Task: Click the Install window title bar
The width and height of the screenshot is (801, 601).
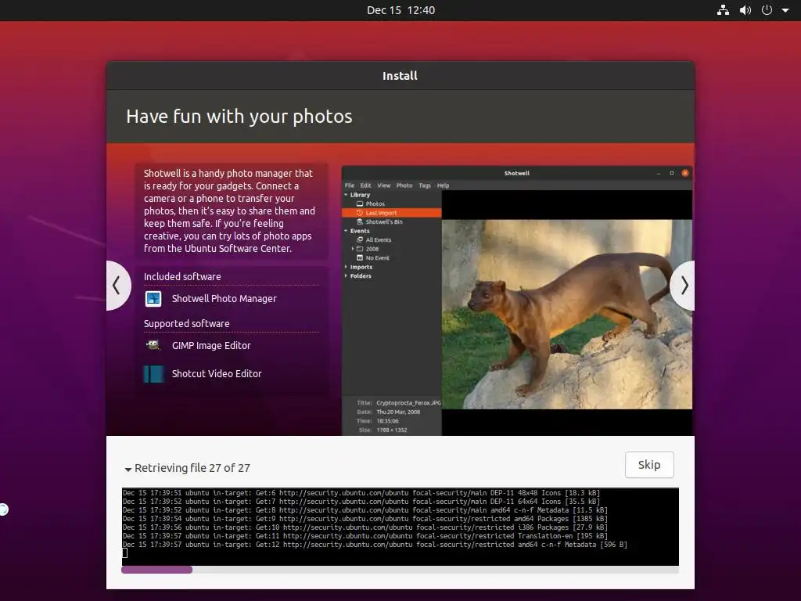Action: tap(400, 76)
